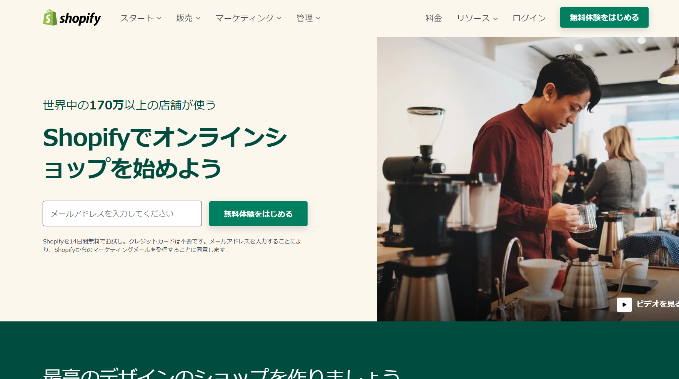Expand the マーケティング menu chevron
The width and height of the screenshot is (679, 379).
[x=279, y=18]
